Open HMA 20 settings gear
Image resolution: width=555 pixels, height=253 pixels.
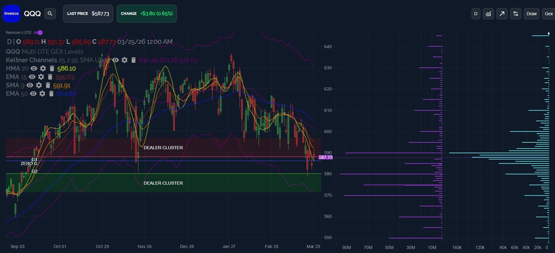[x=43, y=68]
